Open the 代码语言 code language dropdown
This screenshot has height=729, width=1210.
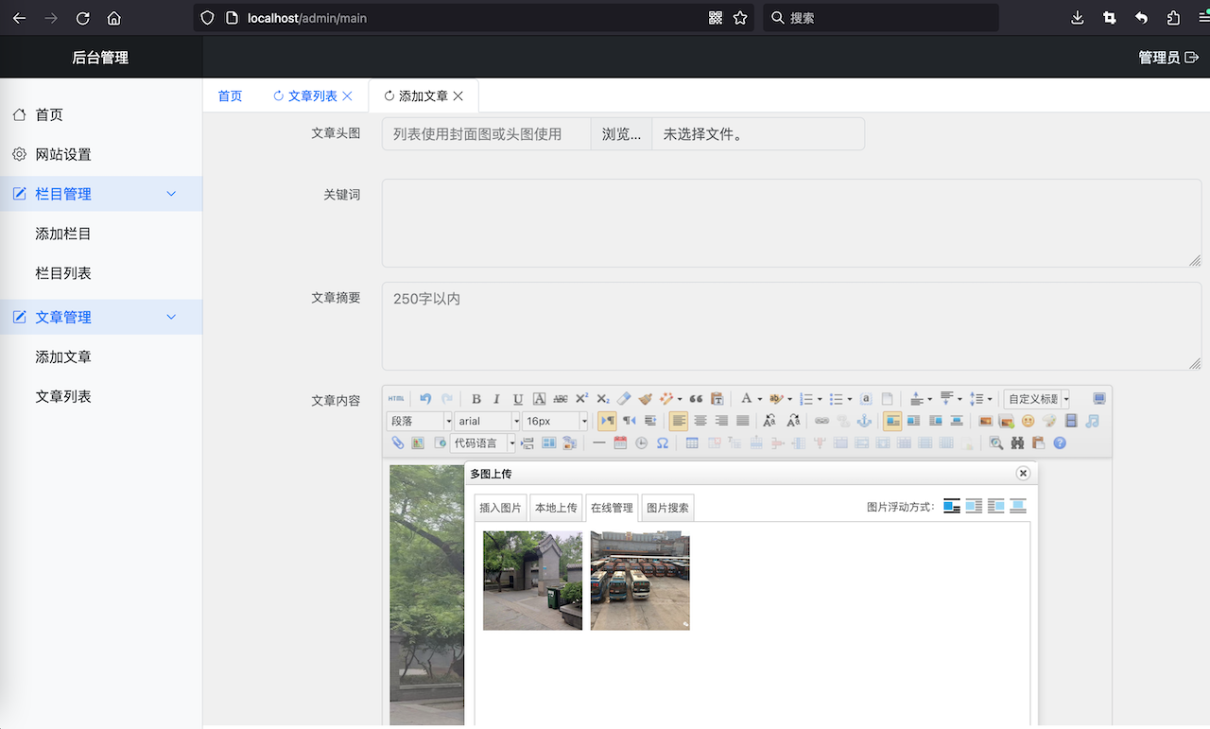482,443
